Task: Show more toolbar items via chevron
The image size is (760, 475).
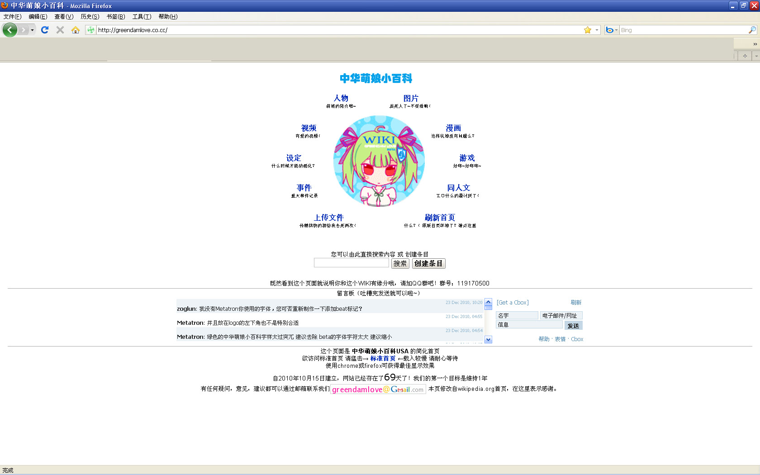Action: pyautogui.click(x=755, y=44)
